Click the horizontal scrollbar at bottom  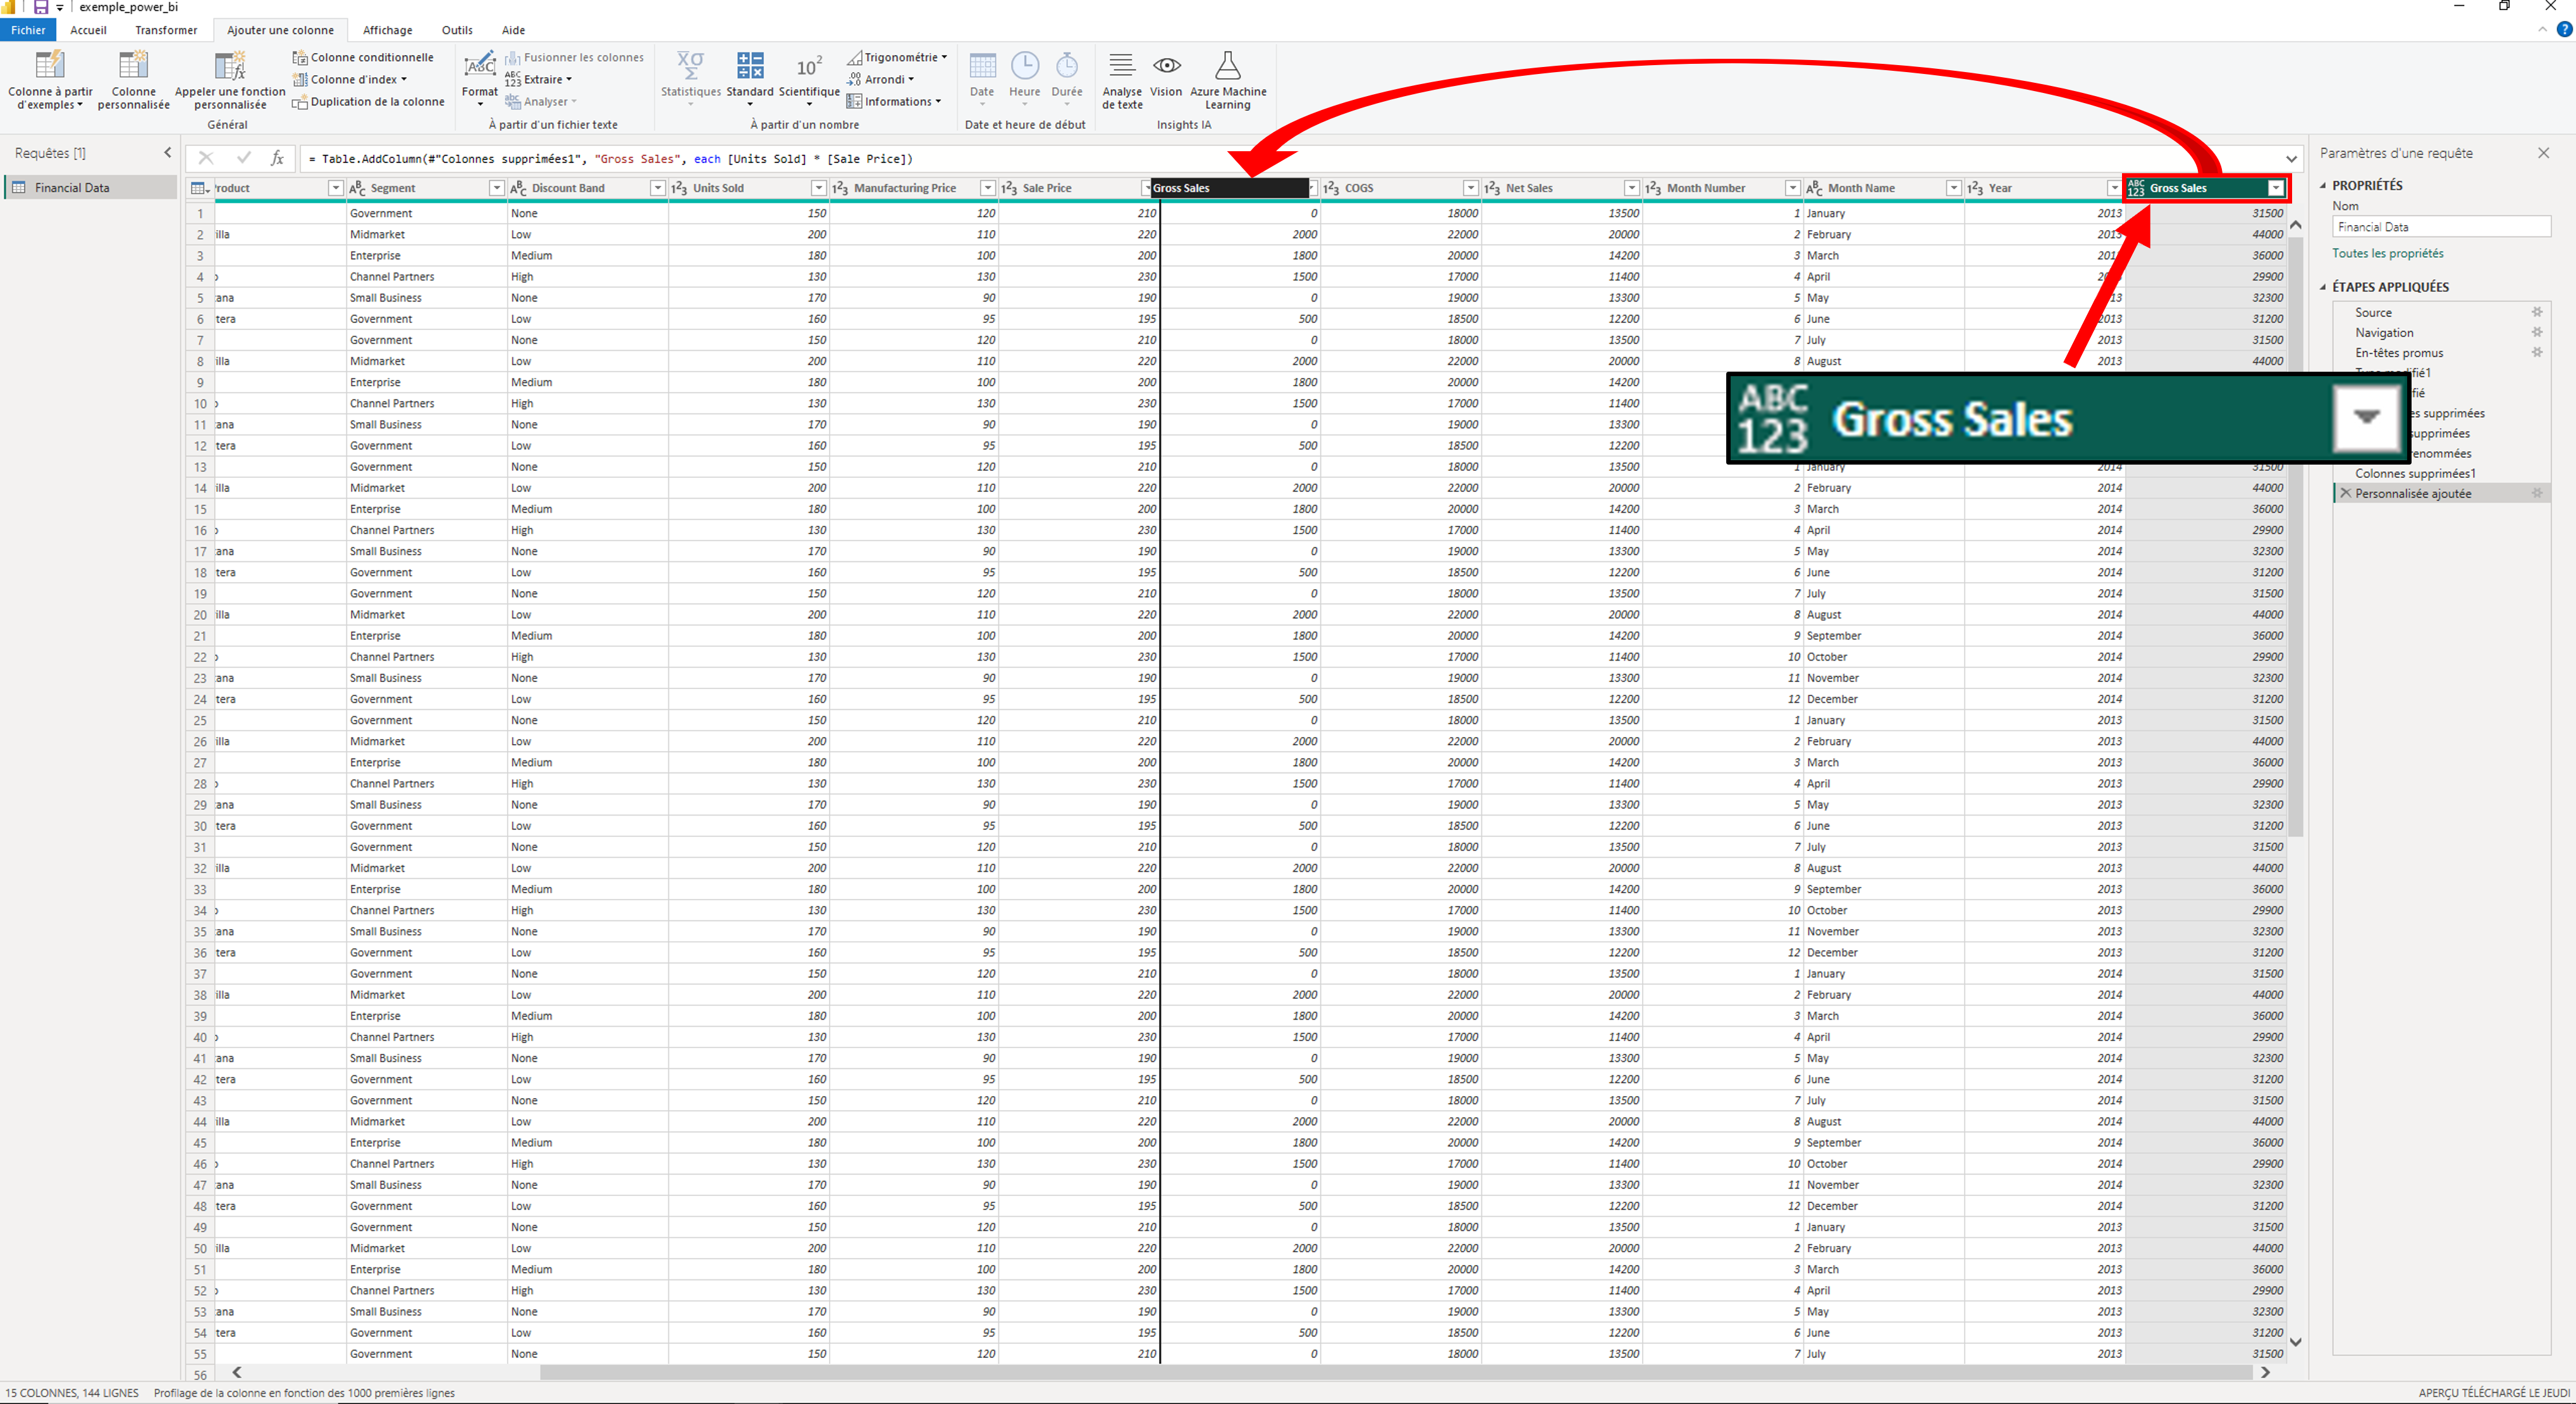pyautogui.click(x=1395, y=1372)
